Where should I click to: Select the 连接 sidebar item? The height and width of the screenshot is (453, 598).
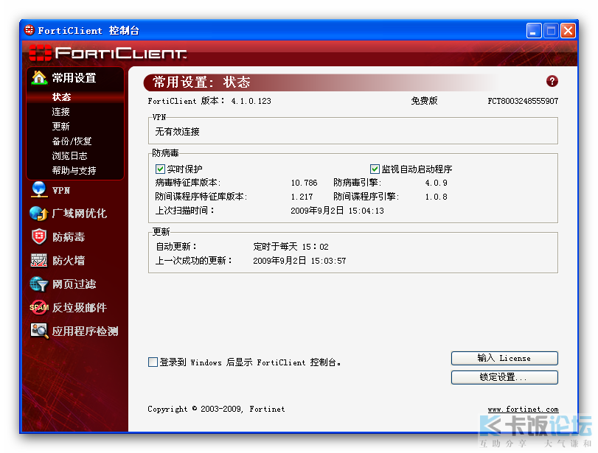(60, 112)
